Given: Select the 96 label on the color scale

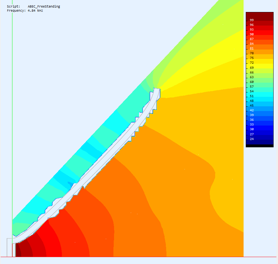Looking at the screenshot, I should tap(251, 25).
